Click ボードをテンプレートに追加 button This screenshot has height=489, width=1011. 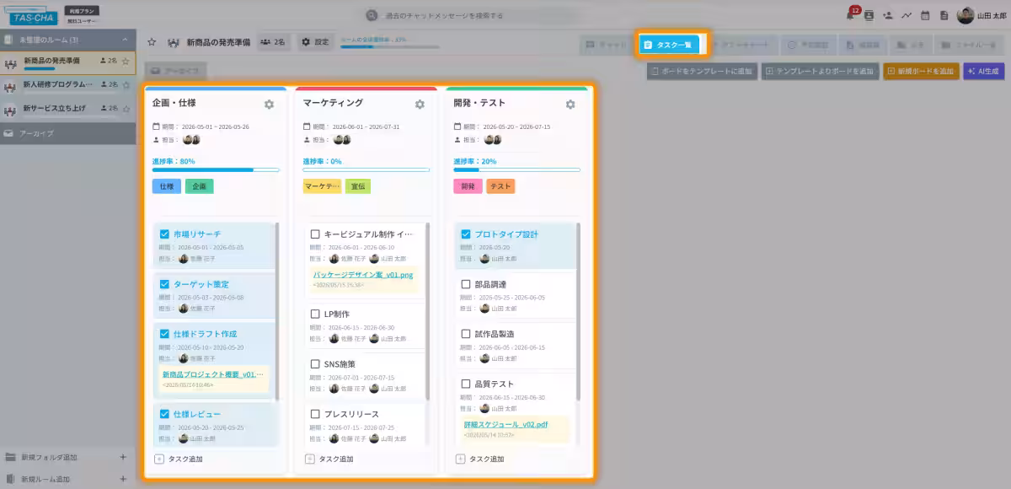pyautogui.click(x=703, y=72)
